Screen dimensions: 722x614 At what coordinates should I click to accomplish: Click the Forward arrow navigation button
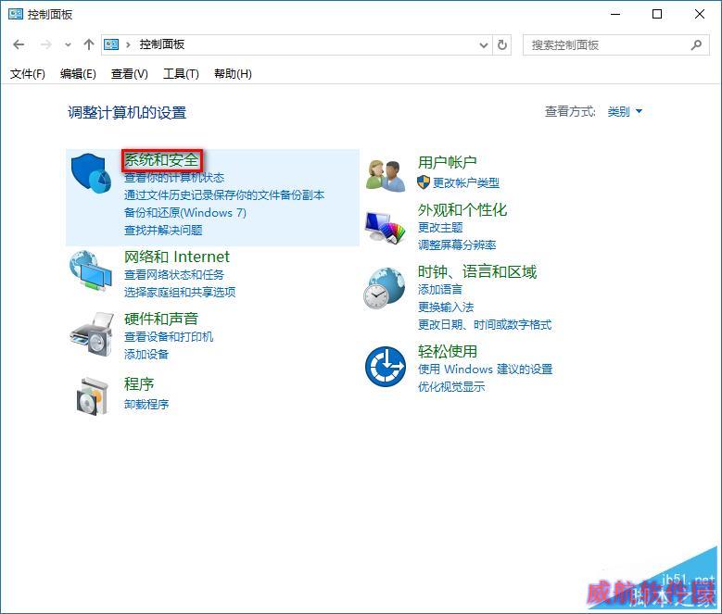click(x=45, y=44)
